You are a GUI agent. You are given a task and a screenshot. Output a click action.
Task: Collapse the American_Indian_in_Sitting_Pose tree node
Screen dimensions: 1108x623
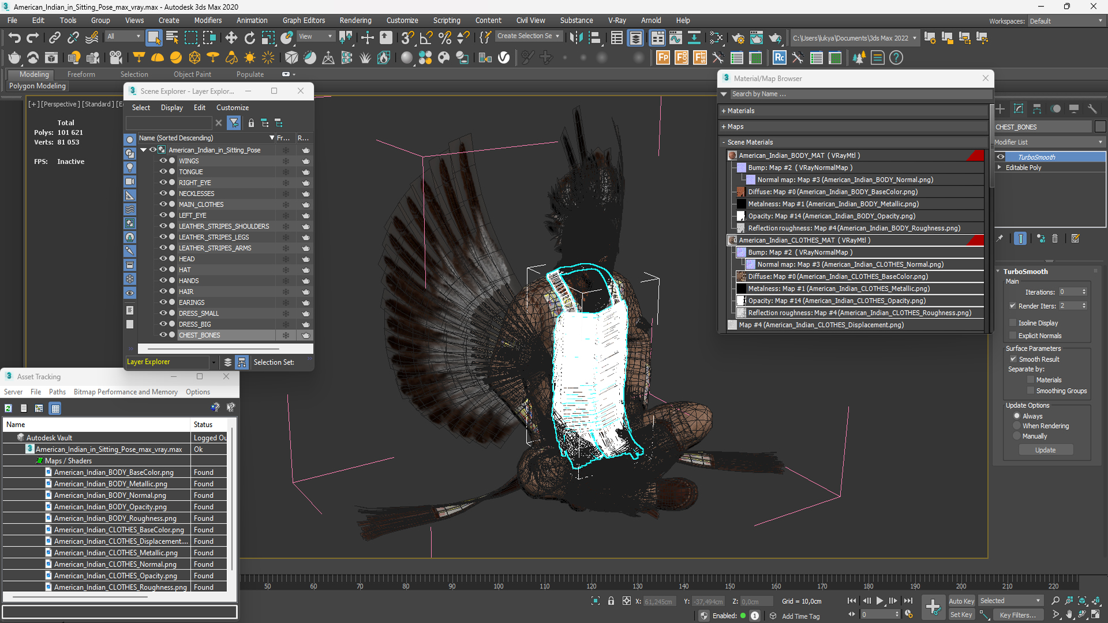144,150
